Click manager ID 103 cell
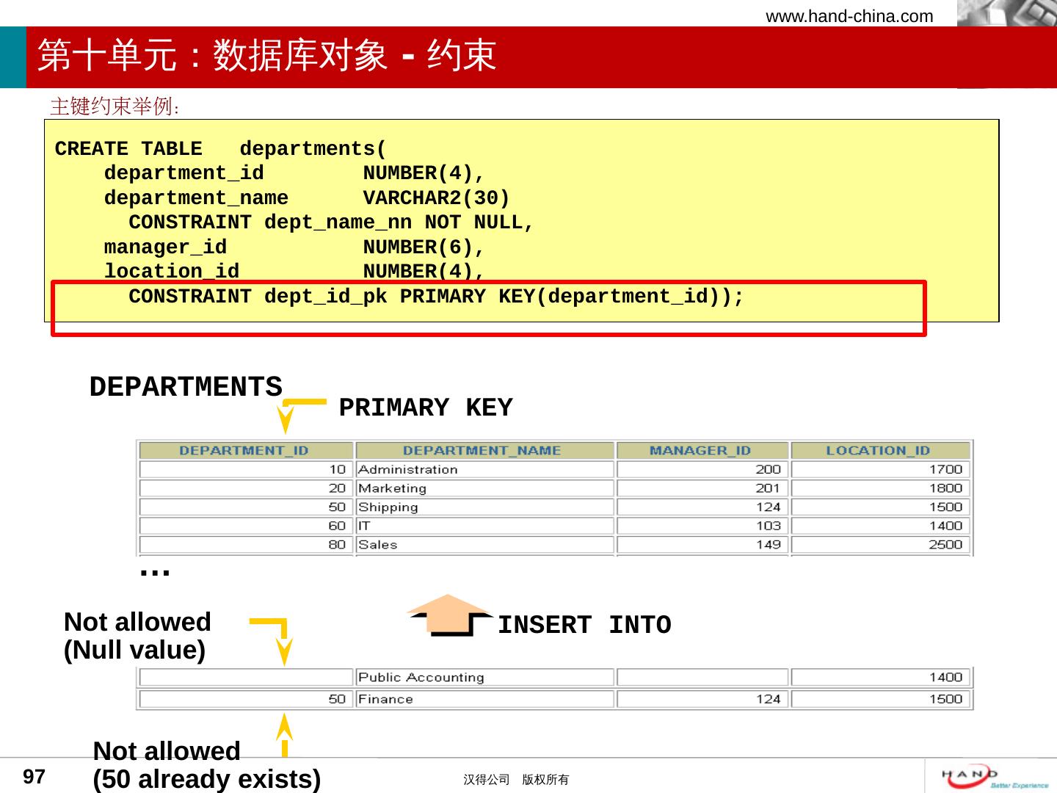 point(702,526)
